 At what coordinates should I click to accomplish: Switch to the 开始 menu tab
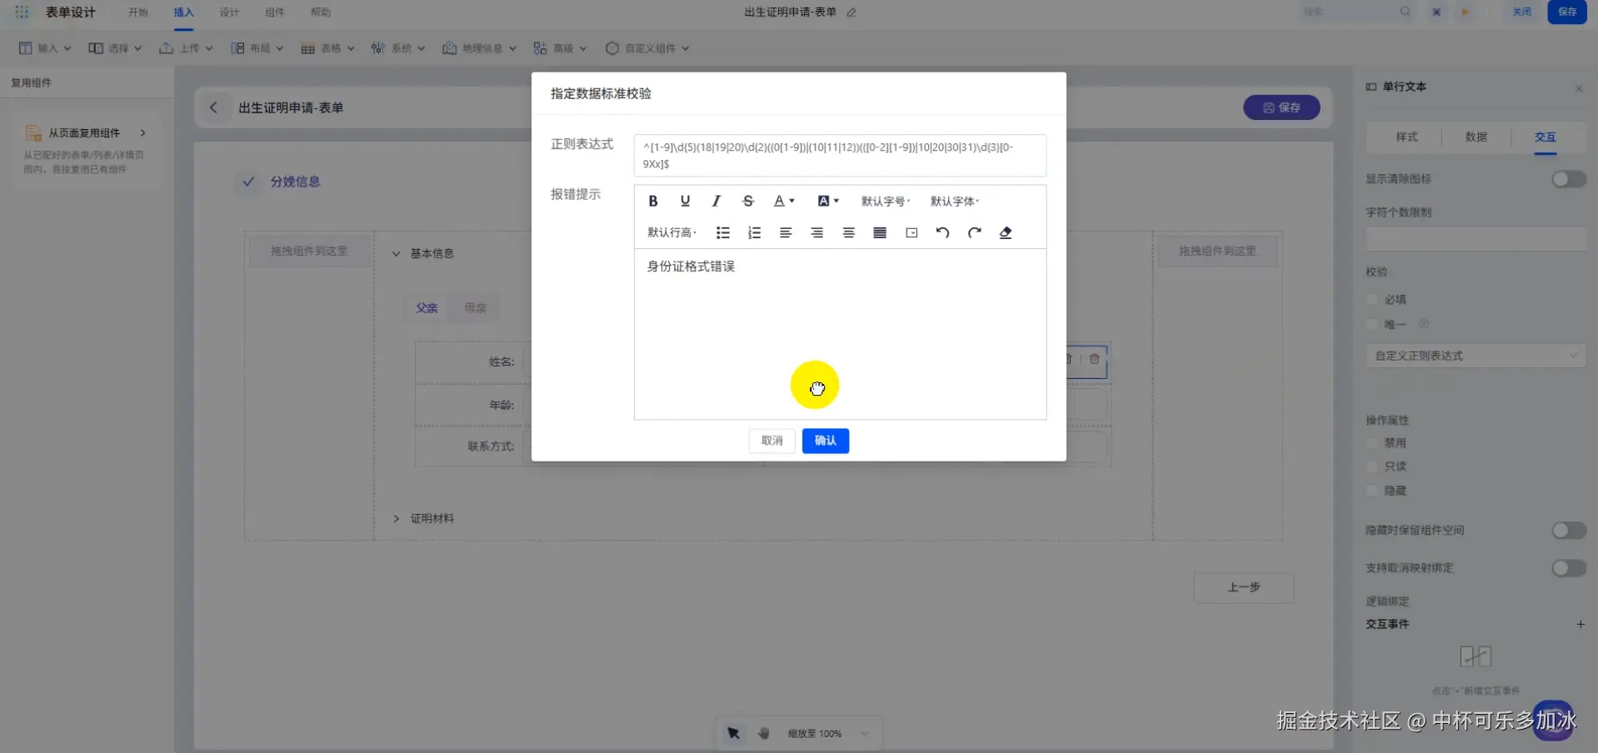[x=138, y=12]
